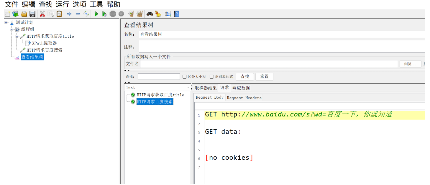Start test without pauses icon
Viewport: 430px width, 185px height.
coord(104,14)
